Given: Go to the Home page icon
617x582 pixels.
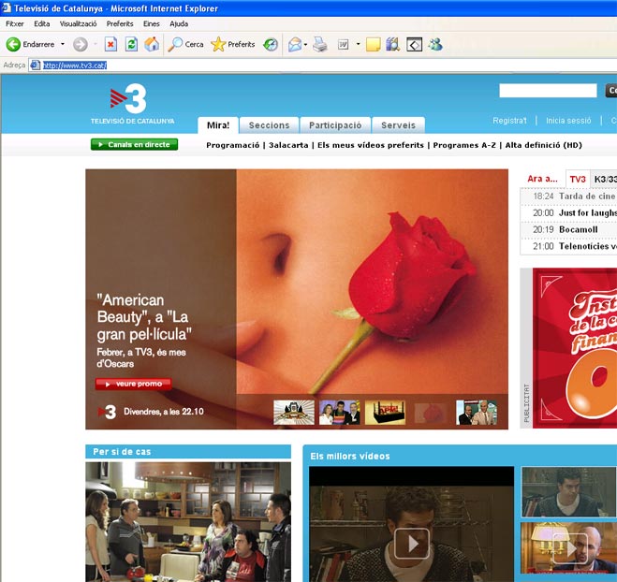Looking at the screenshot, I should pos(152,44).
